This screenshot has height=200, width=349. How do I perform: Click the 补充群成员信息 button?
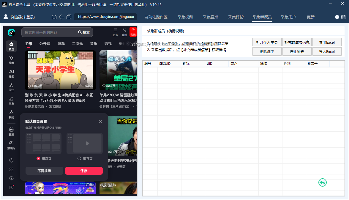pyautogui.click(x=297, y=42)
